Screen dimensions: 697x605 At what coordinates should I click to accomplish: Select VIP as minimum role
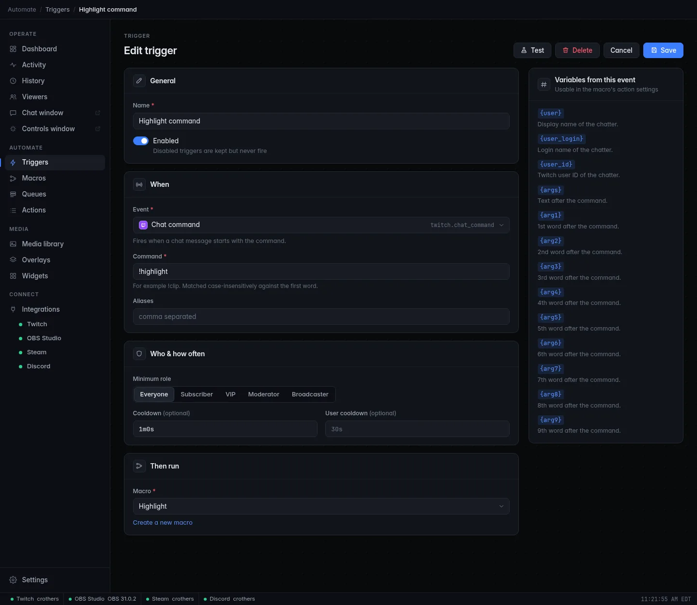click(230, 394)
